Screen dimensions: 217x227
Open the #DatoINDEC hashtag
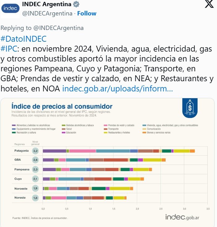24,39
